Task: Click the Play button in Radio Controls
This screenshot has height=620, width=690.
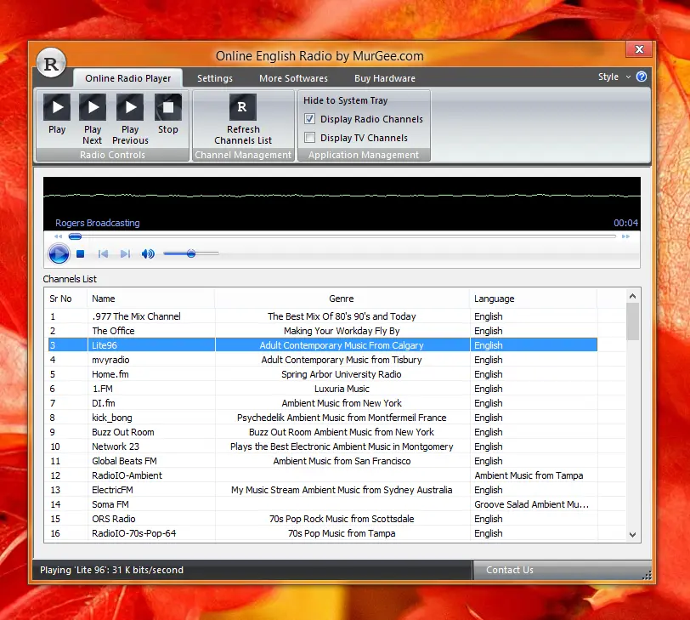Action: pos(57,114)
